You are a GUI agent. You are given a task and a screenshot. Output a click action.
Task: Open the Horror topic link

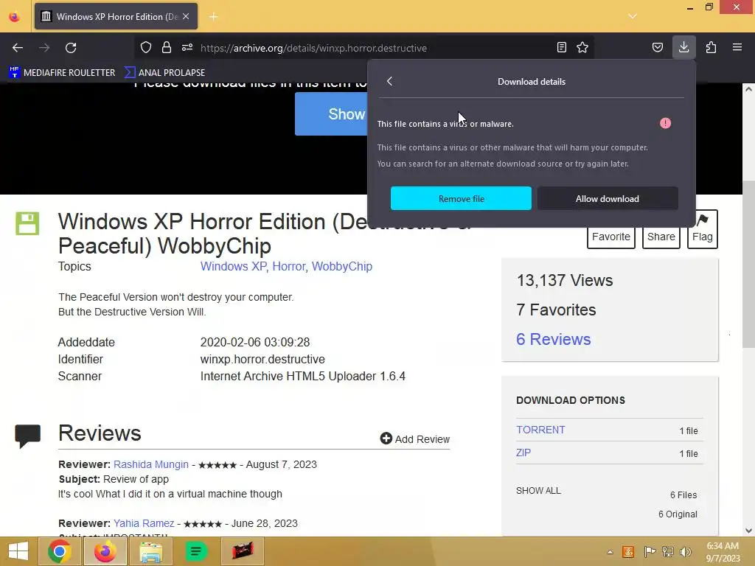click(x=289, y=266)
